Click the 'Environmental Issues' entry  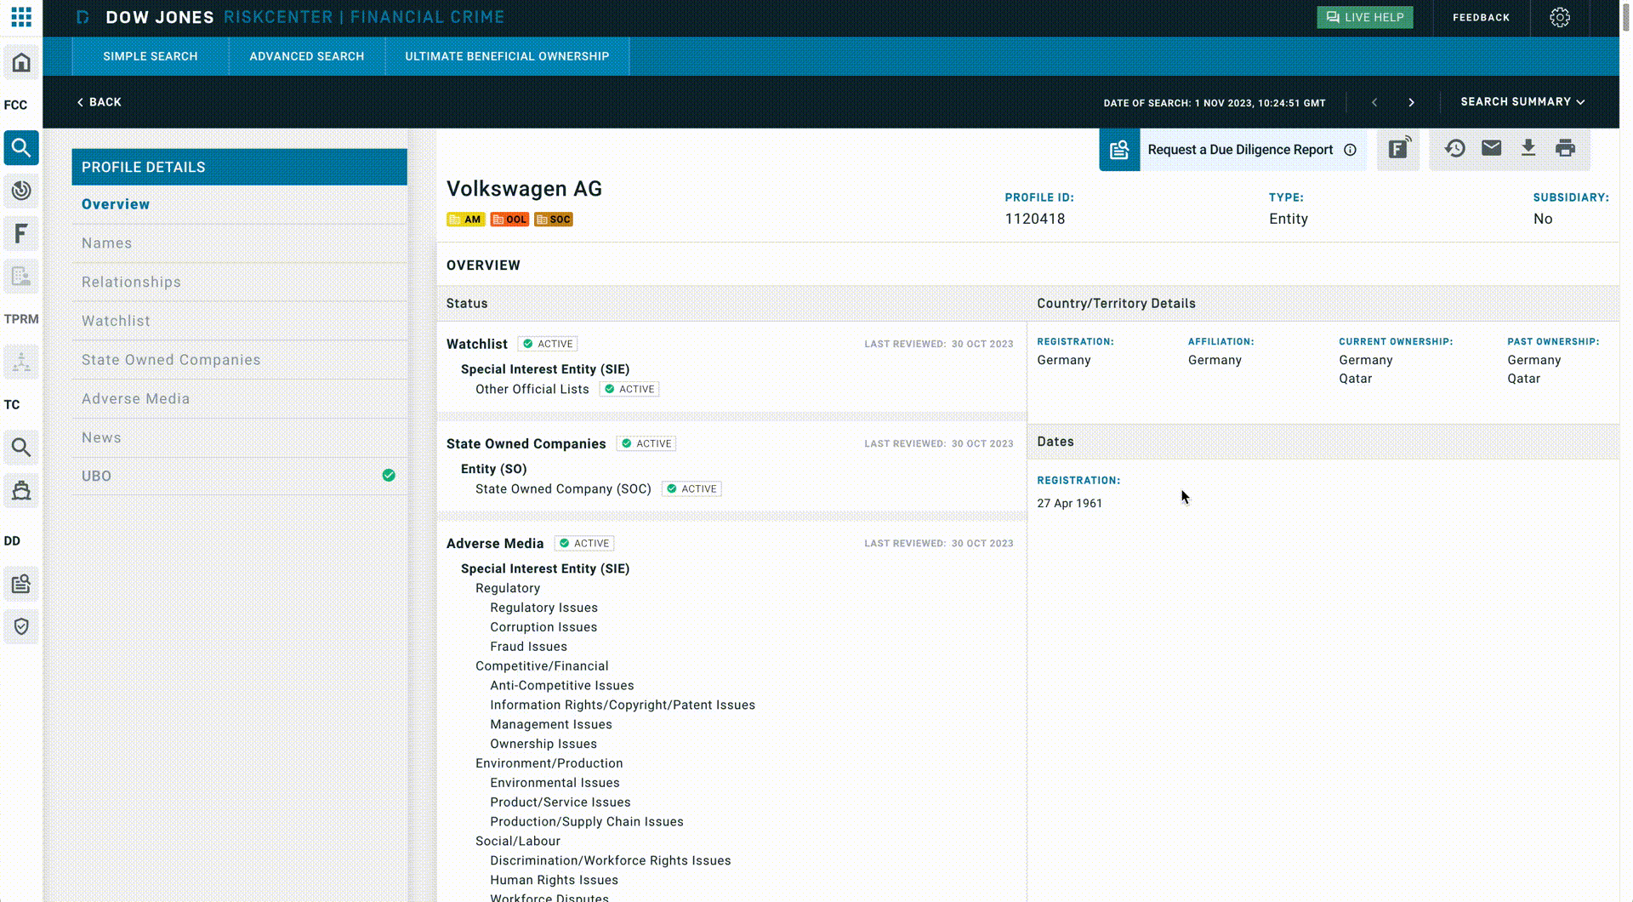[x=555, y=783]
